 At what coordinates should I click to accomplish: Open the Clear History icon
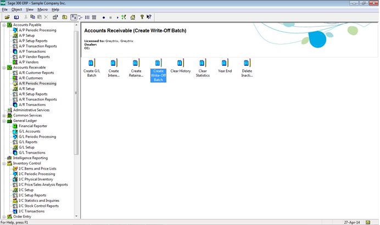[x=180, y=66]
